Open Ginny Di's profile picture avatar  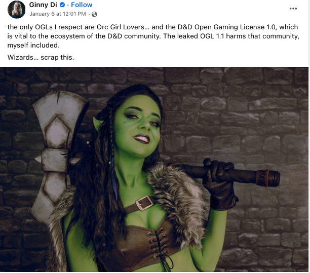click(16, 10)
